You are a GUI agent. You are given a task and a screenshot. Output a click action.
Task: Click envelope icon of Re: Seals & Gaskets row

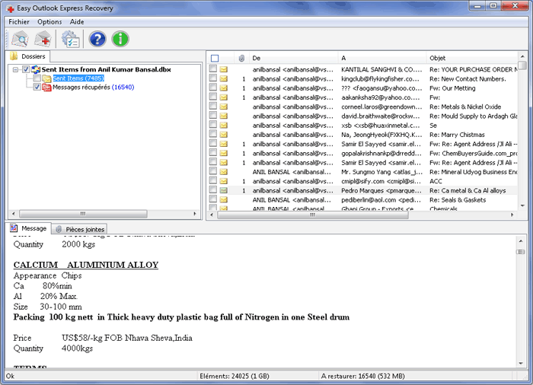click(223, 200)
